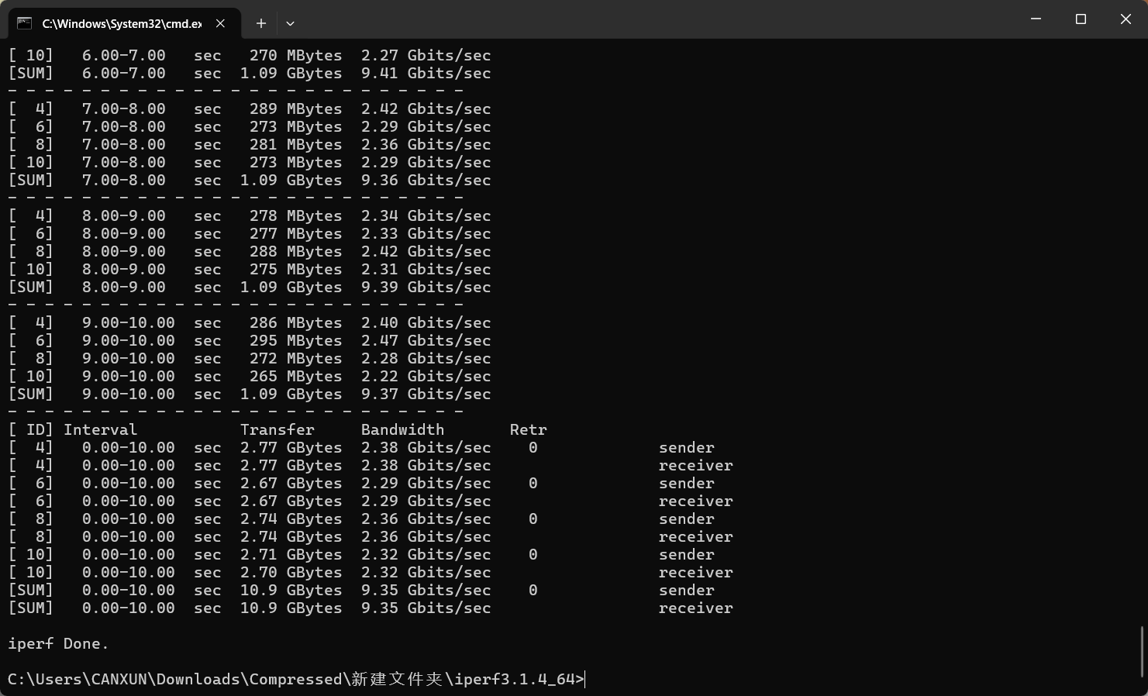
Task: Click the 'Bandwidth' column header text
Action: coord(402,430)
